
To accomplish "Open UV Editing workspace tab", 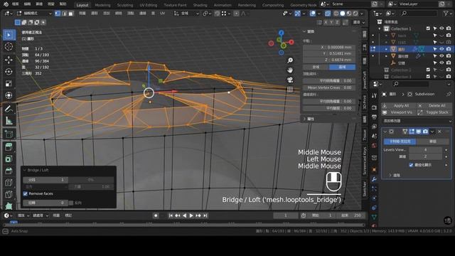I will 149,5.
